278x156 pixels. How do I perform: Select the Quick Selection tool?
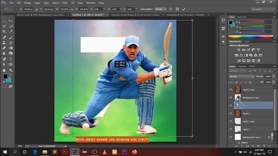(10, 26)
